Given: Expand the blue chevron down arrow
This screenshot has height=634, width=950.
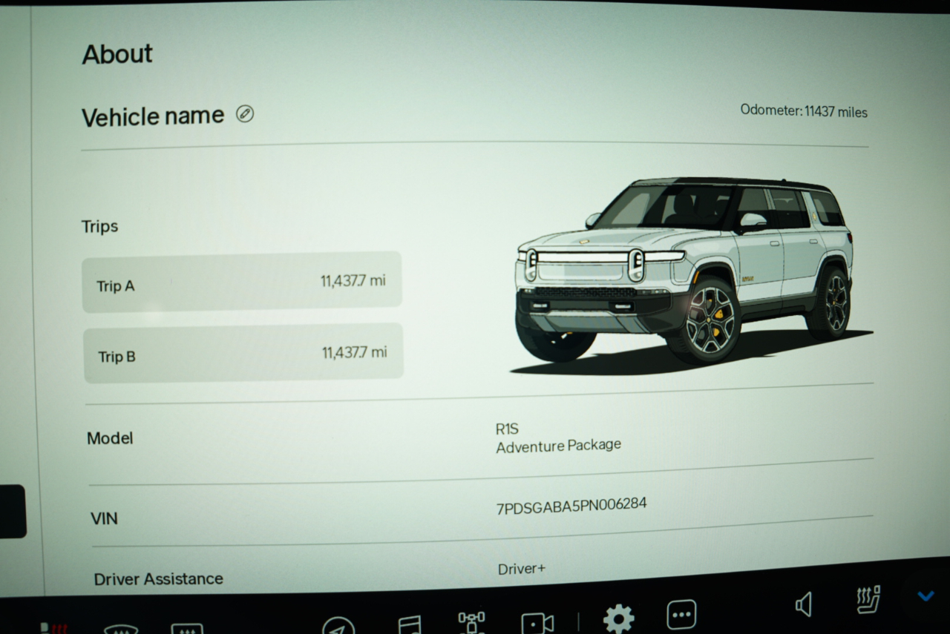Looking at the screenshot, I should 925,595.
